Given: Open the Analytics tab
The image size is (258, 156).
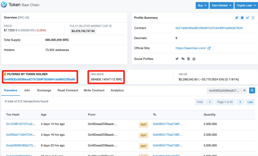Looking at the screenshot, I should (117, 90).
